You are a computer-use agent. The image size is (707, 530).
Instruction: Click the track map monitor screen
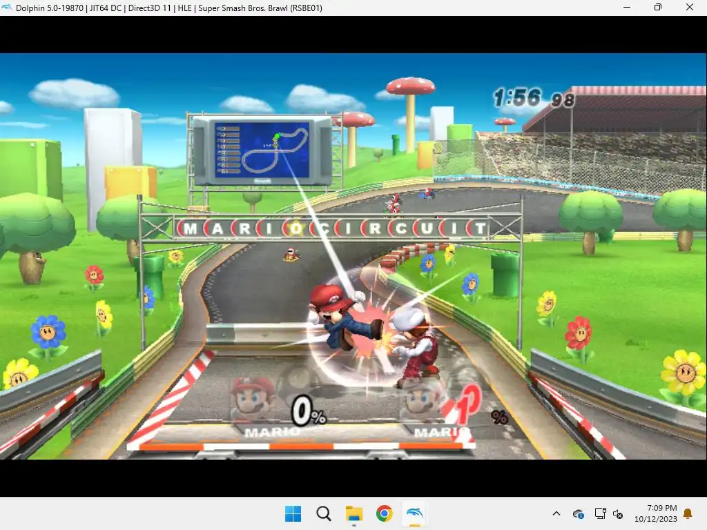262,150
